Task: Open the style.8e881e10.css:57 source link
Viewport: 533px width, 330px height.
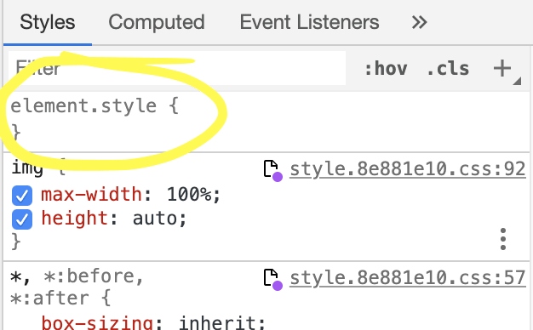Action: pos(408,278)
